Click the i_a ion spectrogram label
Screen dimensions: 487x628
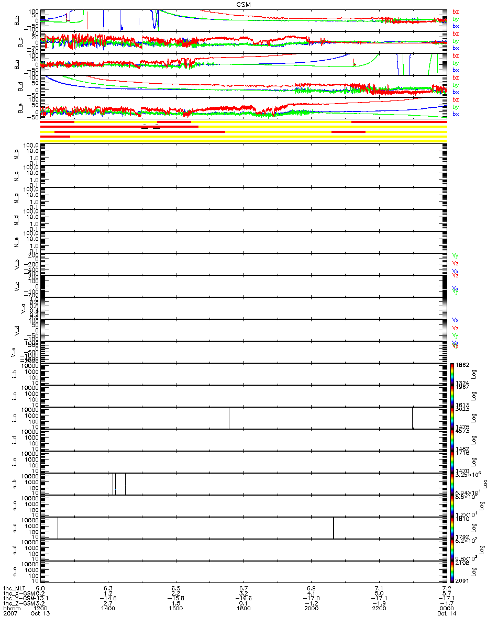[x=14, y=418]
